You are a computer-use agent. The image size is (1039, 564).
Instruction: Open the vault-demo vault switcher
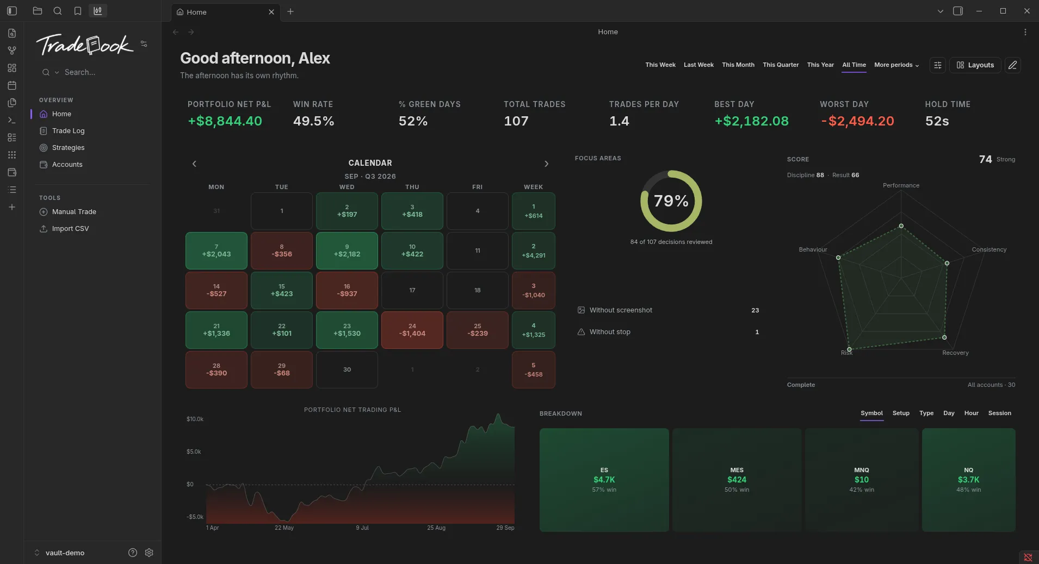[x=59, y=553]
